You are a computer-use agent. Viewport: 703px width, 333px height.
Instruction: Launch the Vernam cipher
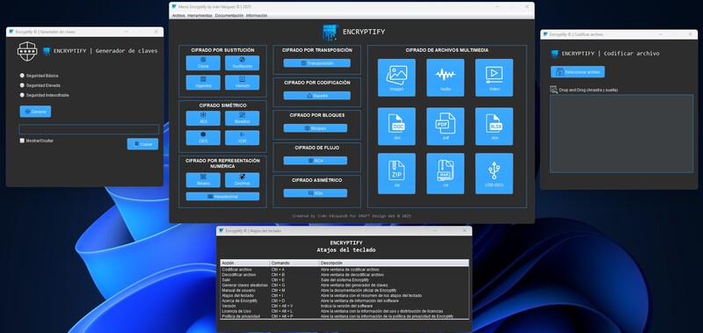coord(243,82)
